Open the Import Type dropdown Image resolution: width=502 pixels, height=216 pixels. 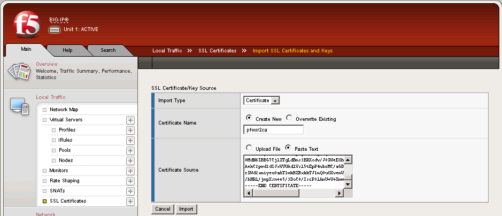[262, 101]
